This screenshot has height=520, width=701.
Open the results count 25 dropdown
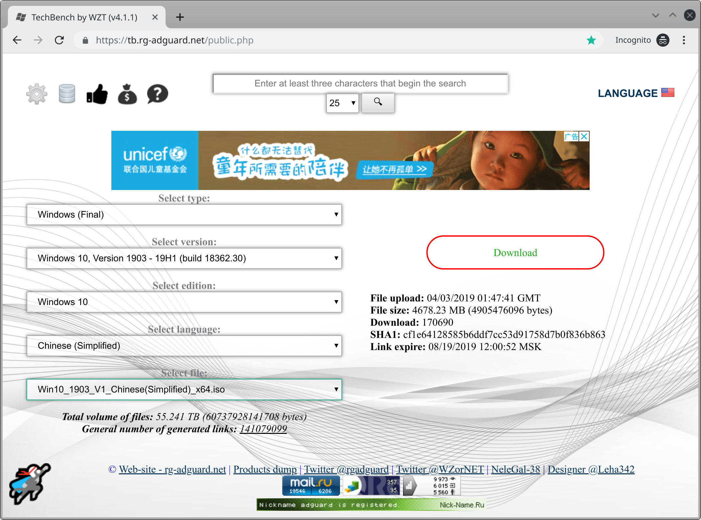(x=342, y=103)
